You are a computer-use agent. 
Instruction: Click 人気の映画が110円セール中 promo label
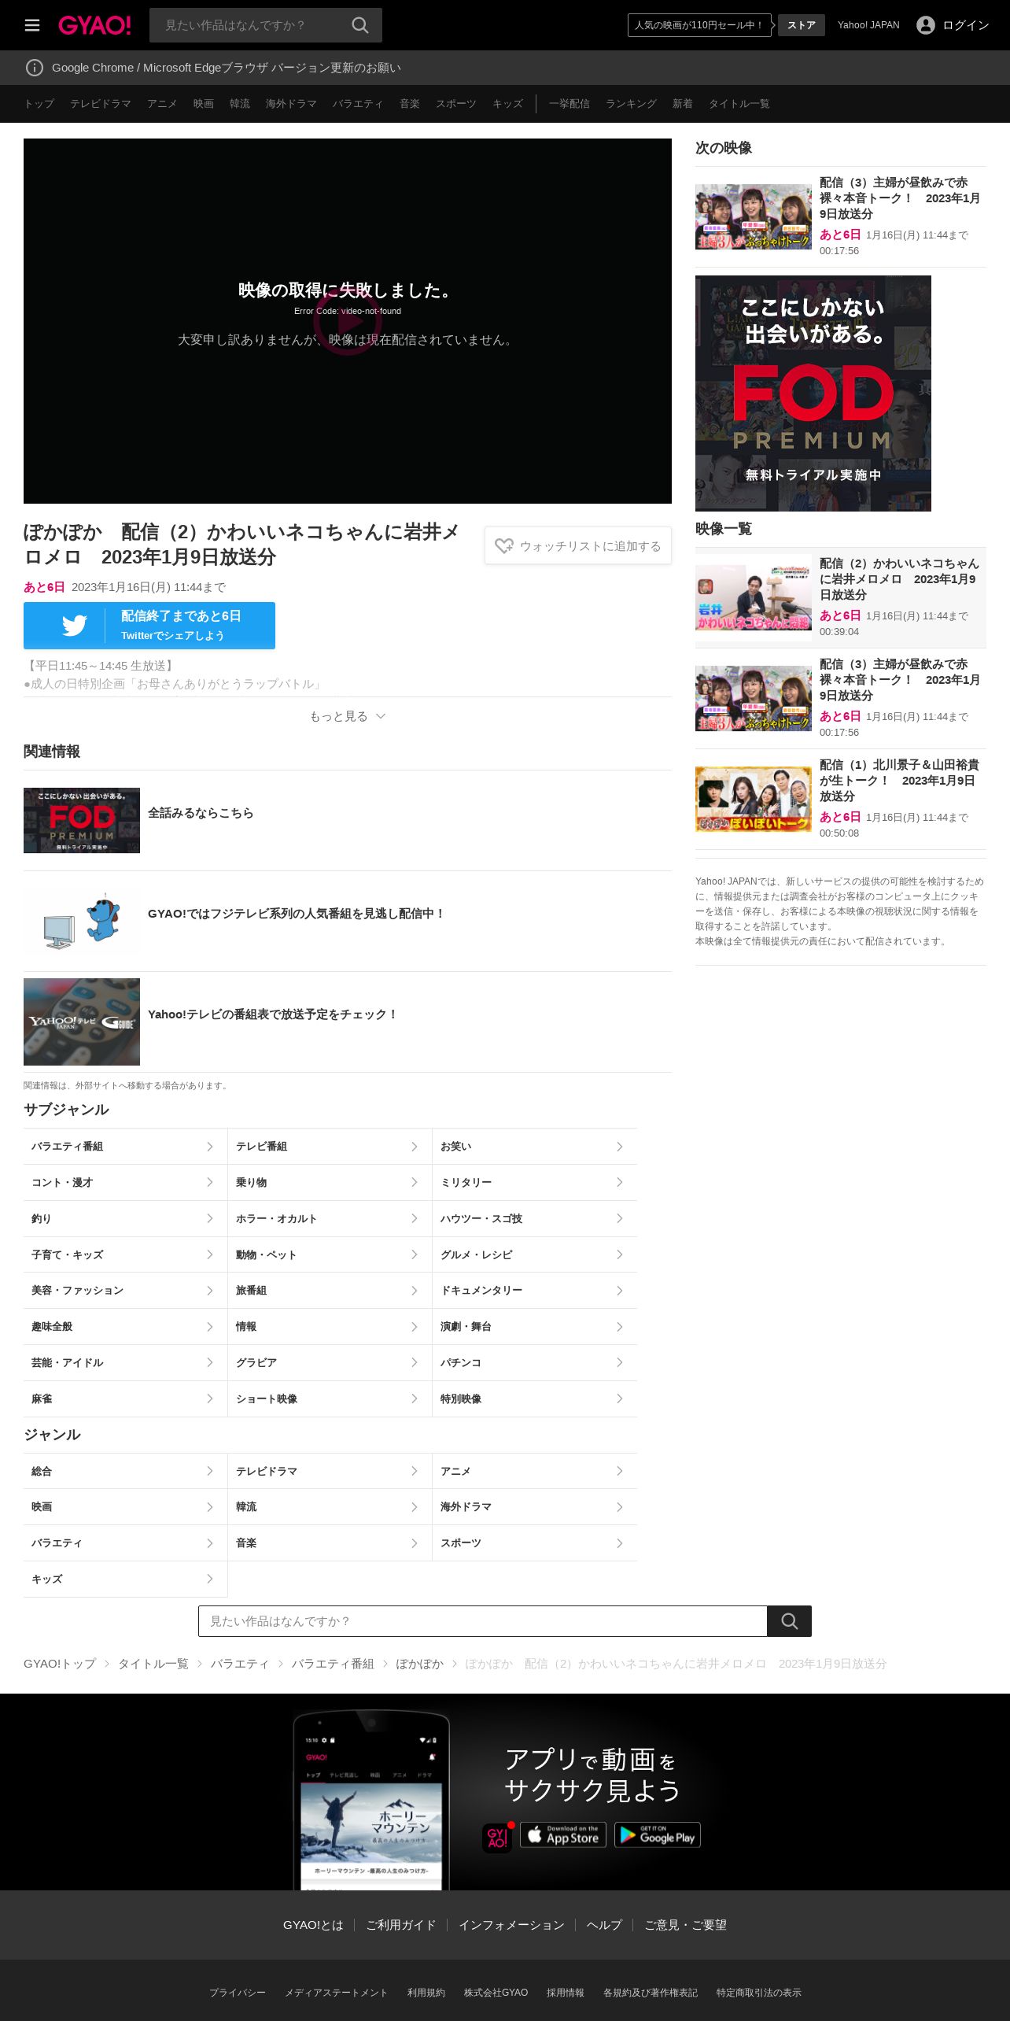pyautogui.click(x=699, y=25)
